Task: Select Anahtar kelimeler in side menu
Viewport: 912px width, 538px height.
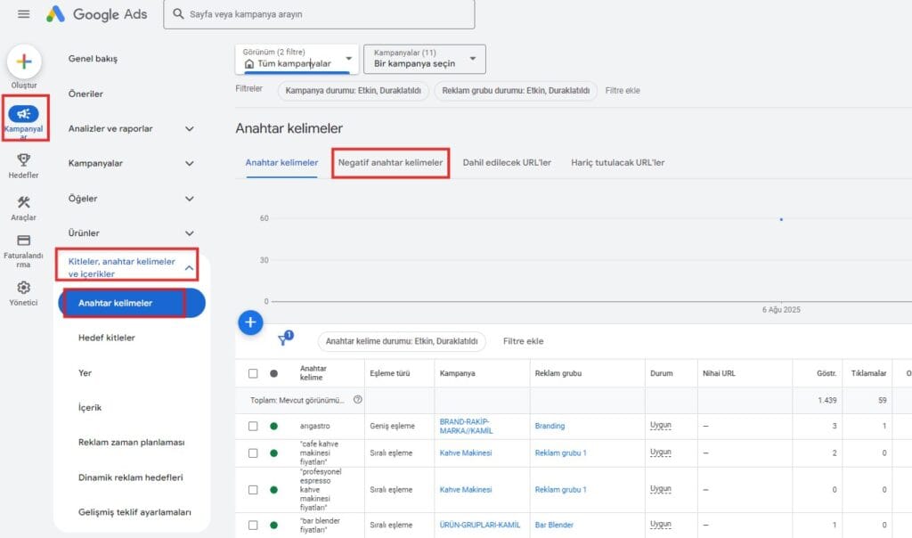Action: (132, 303)
